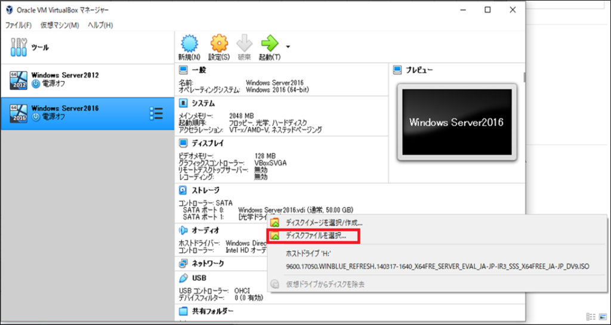Click the New (新規) machine icon

[189, 43]
